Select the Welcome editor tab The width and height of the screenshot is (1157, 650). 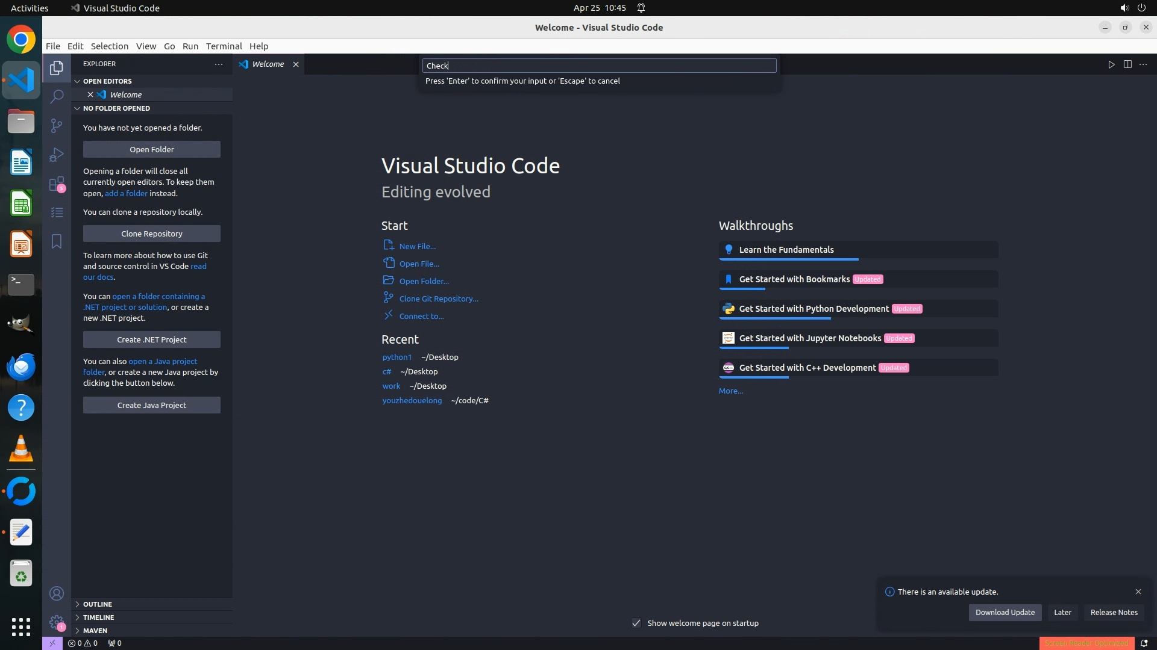point(268,64)
